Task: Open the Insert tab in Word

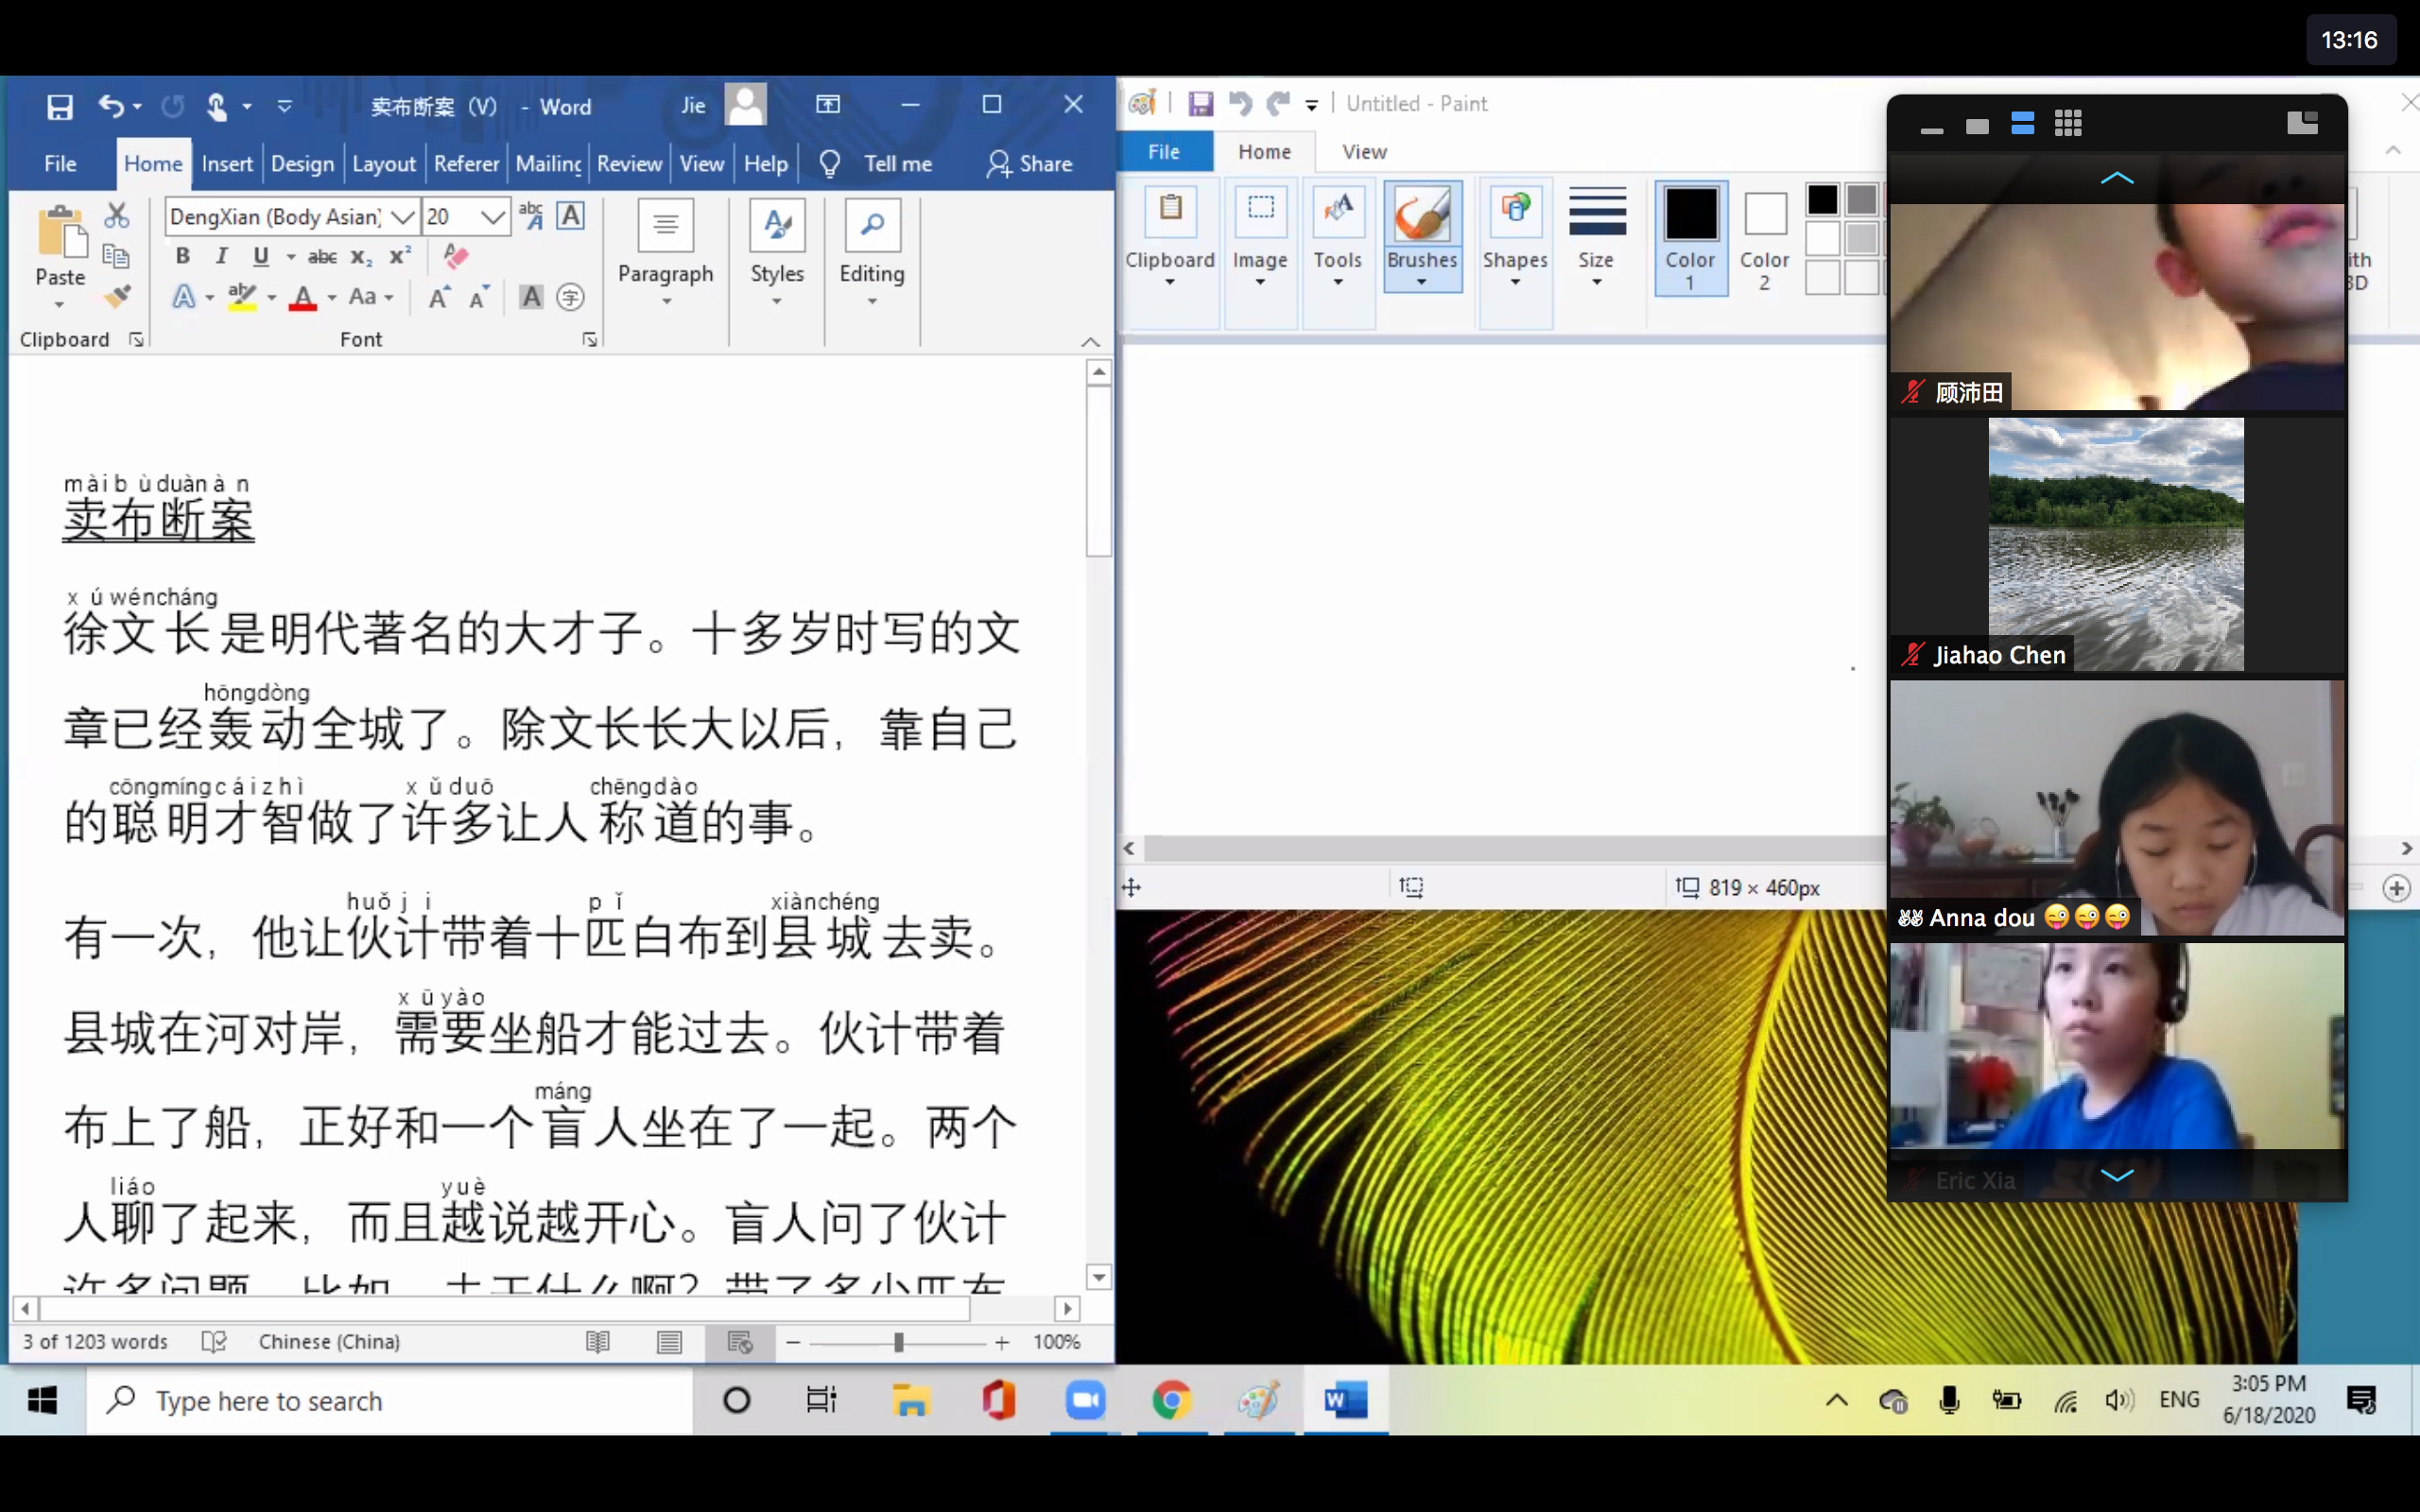Action: coord(227,163)
